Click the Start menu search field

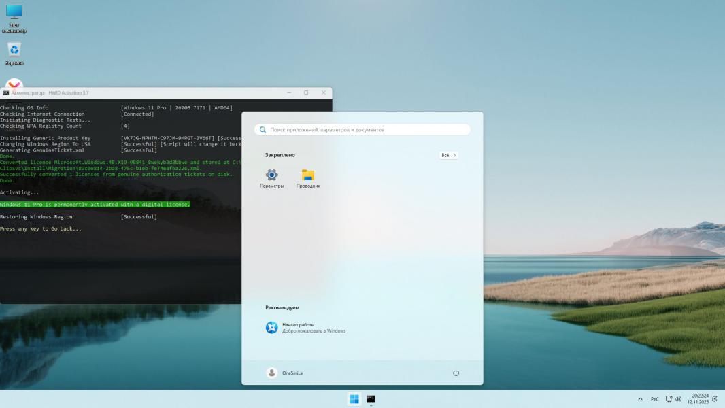pyautogui.click(x=362, y=129)
